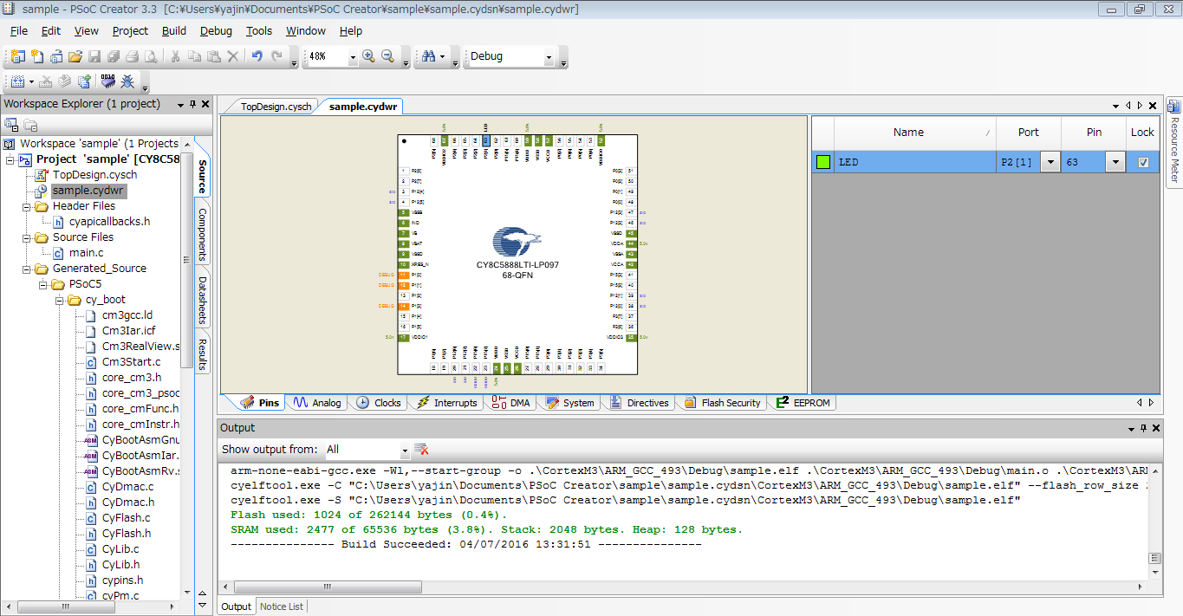Switch to the DMA tab
This screenshot has height=616, width=1183.
click(511, 403)
